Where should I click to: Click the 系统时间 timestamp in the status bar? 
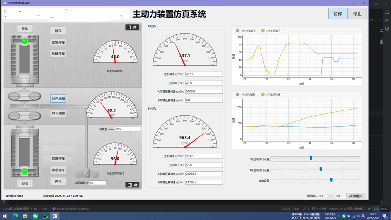(63, 196)
